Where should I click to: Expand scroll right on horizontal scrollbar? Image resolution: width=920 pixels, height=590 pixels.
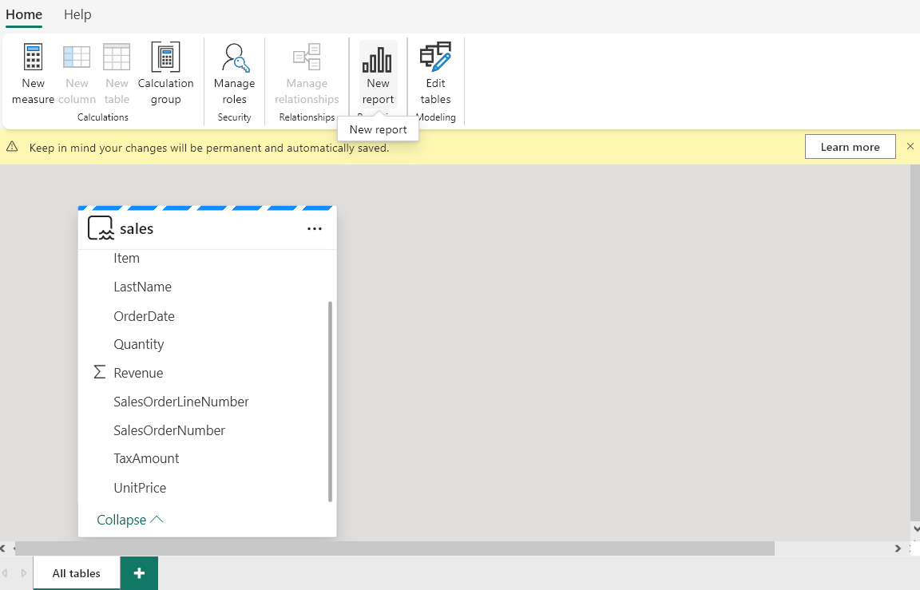(x=898, y=548)
